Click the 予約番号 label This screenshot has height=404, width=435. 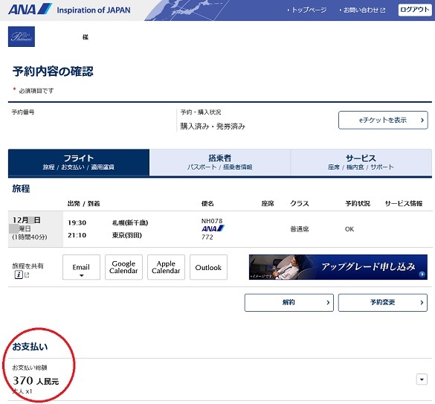[x=23, y=112]
